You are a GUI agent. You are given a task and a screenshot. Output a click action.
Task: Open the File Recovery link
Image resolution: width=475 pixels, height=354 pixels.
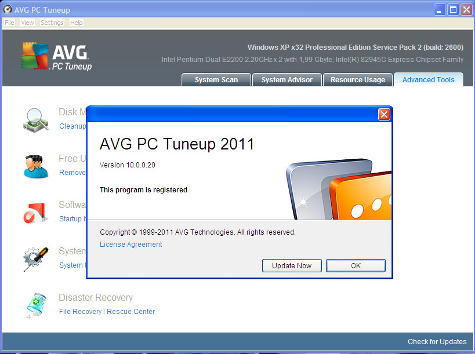tap(80, 311)
